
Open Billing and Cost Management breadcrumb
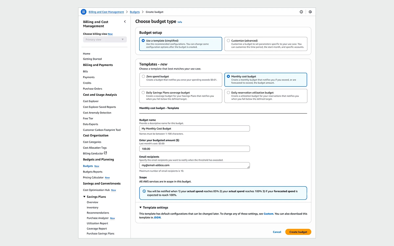106,12
